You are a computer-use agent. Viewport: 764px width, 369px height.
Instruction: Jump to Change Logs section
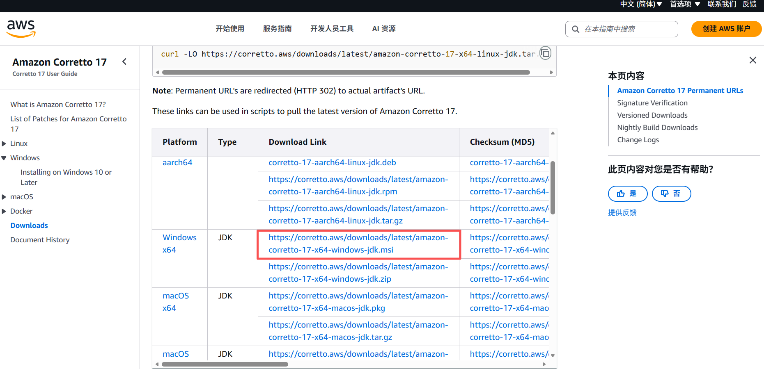coord(638,140)
